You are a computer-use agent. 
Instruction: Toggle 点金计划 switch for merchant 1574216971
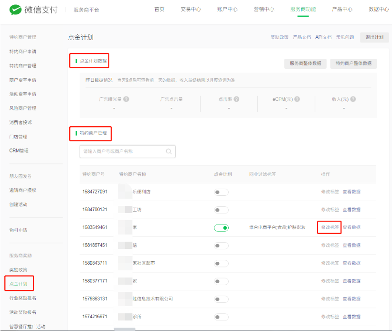pyautogui.click(x=221, y=317)
